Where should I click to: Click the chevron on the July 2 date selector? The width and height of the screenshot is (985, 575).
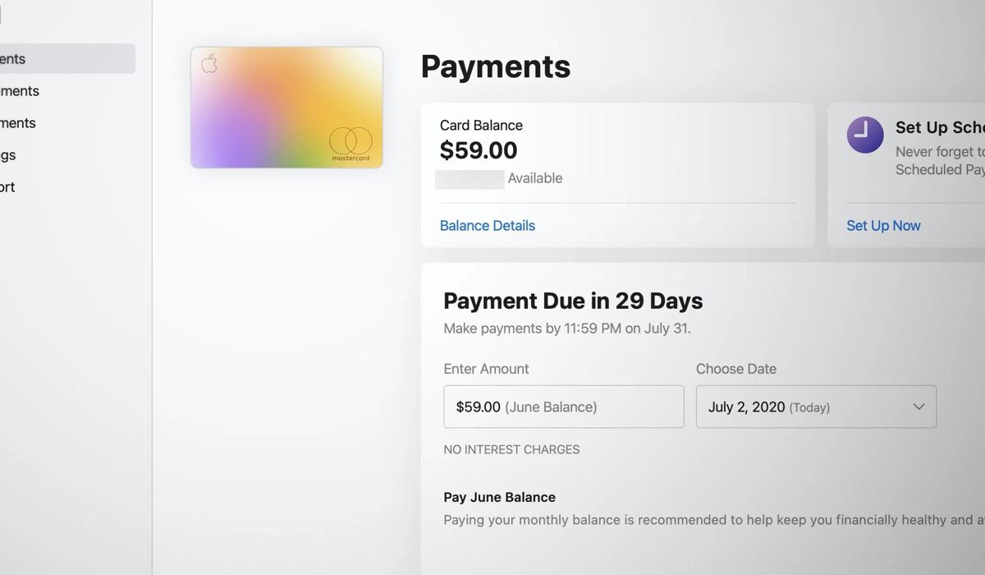pyautogui.click(x=918, y=406)
